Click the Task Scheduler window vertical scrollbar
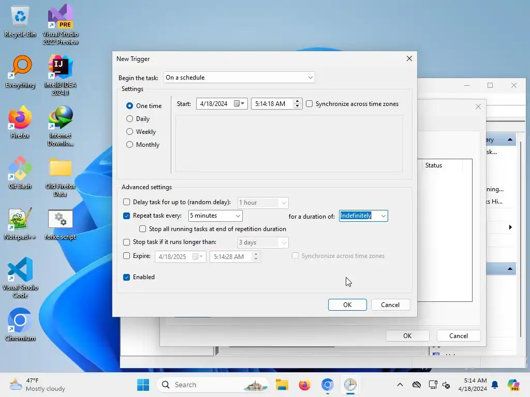This screenshot has width=530, height=397. (x=521, y=240)
